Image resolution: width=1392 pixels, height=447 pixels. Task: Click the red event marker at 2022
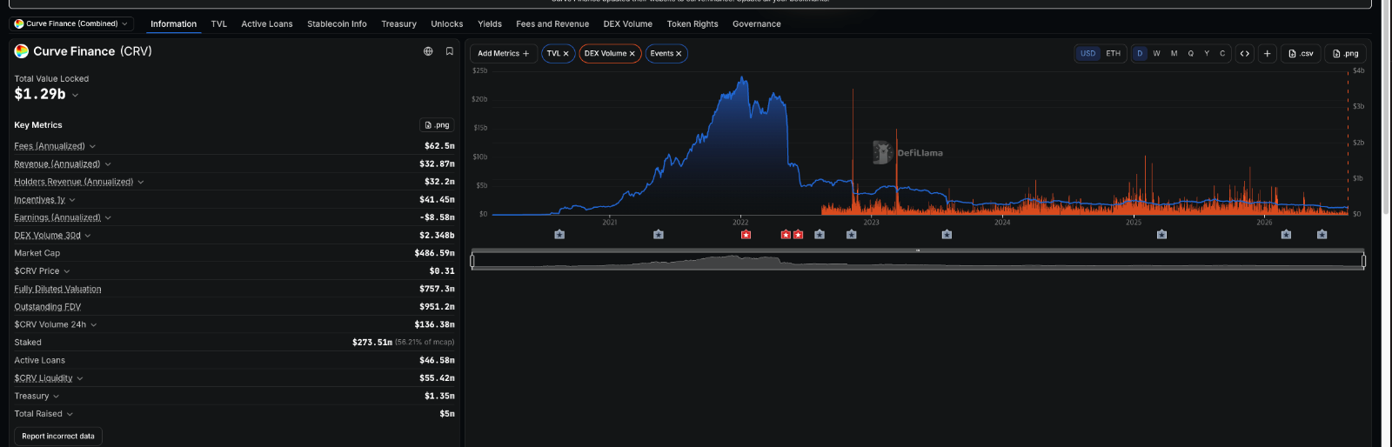746,235
